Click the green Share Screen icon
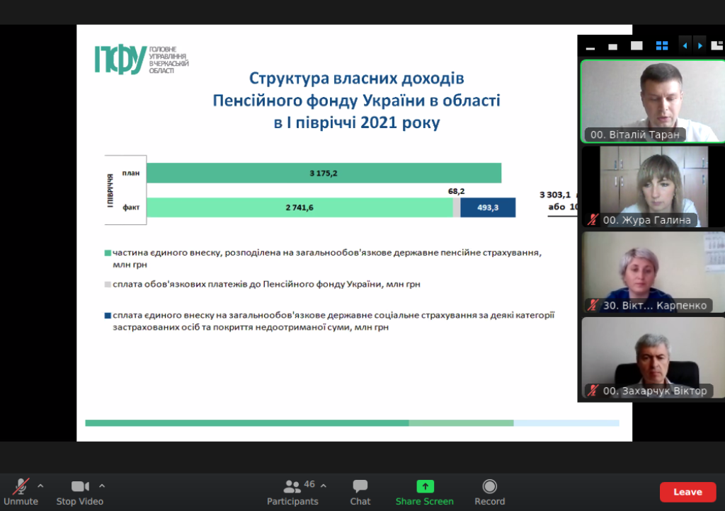725x511 pixels. tap(425, 486)
